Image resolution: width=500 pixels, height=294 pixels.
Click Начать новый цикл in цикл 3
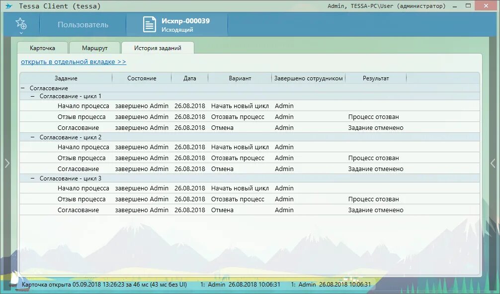tap(240, 188)
